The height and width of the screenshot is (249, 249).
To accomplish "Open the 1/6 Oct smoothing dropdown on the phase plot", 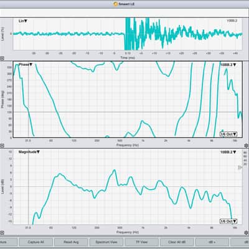I will pyautogui.click(x=228, y=134).
